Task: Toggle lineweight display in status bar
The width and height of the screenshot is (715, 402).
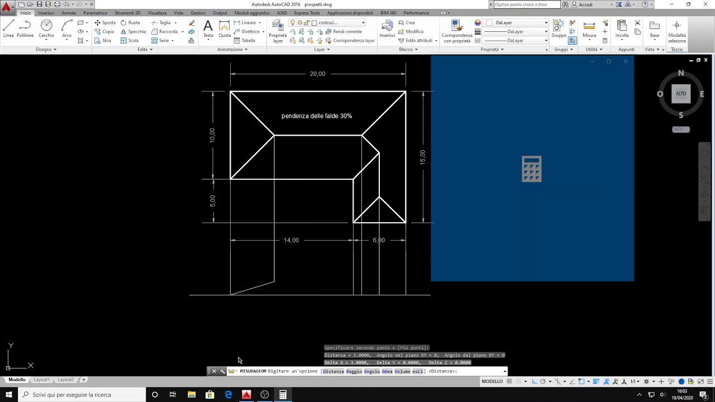Action: [597, 381]
